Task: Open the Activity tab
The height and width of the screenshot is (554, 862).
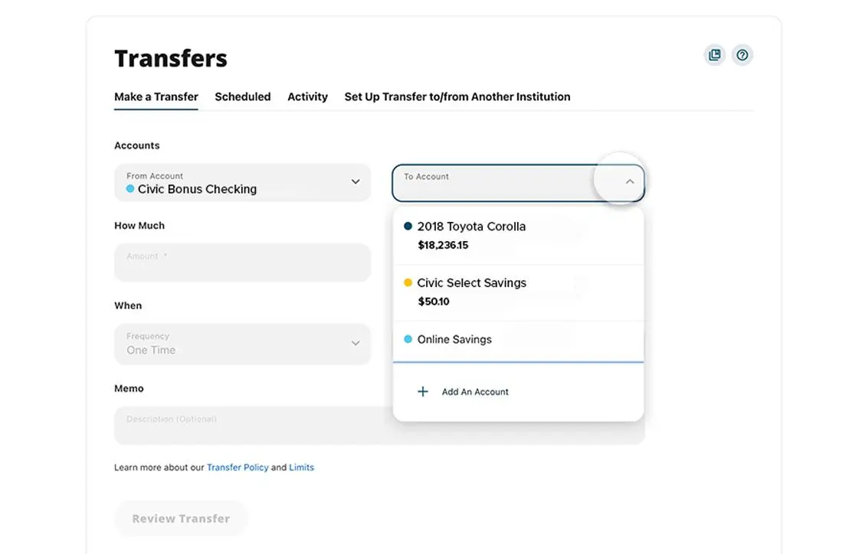Action: tap(307, 97)
